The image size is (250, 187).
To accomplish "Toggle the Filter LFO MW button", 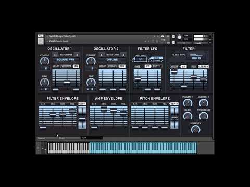I will pos(147,66).
